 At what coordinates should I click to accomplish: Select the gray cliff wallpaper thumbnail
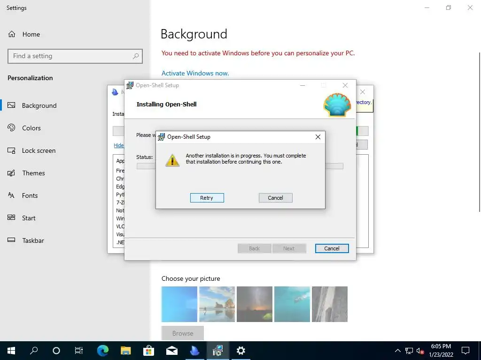(x=330, y=304)
